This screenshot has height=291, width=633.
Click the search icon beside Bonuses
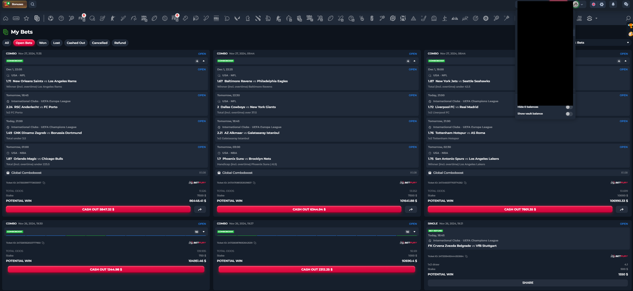coord(32,4)
